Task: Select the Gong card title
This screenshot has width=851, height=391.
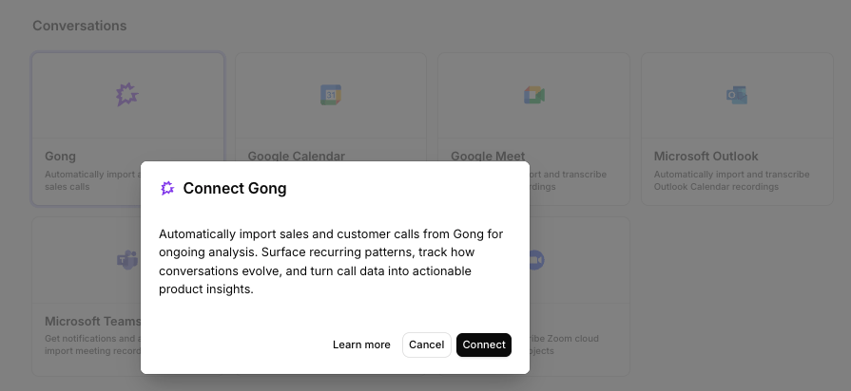Action: click(x=60, y=156)
